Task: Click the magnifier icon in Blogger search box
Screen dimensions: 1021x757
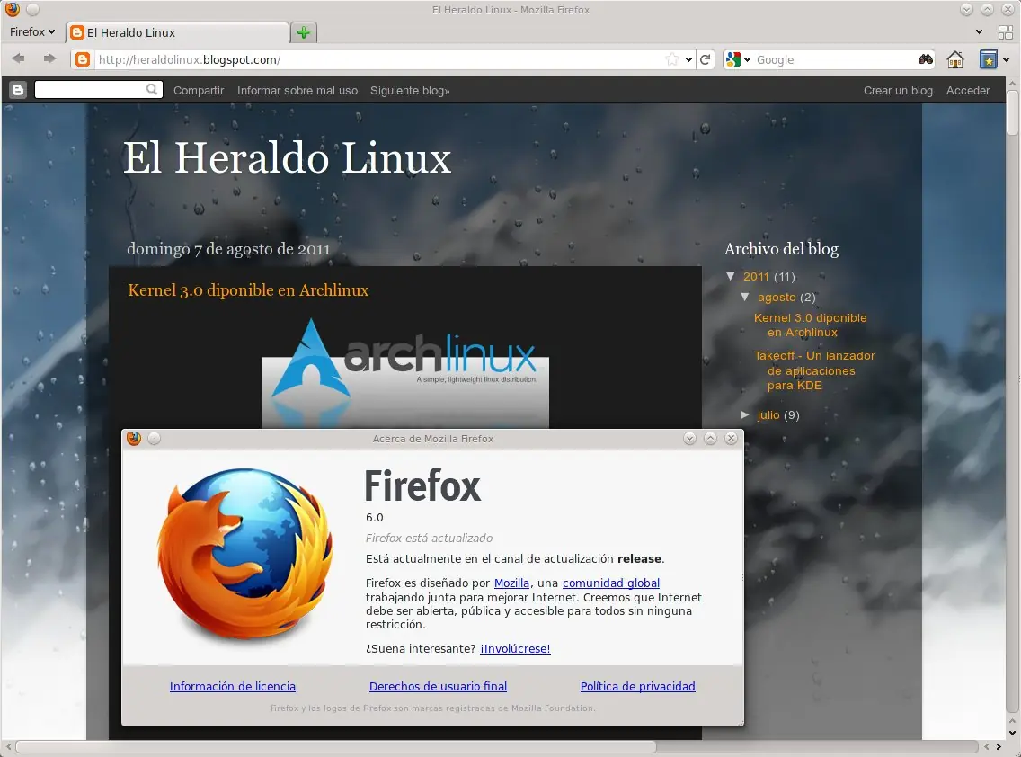Action: click(x=152, y=89)
